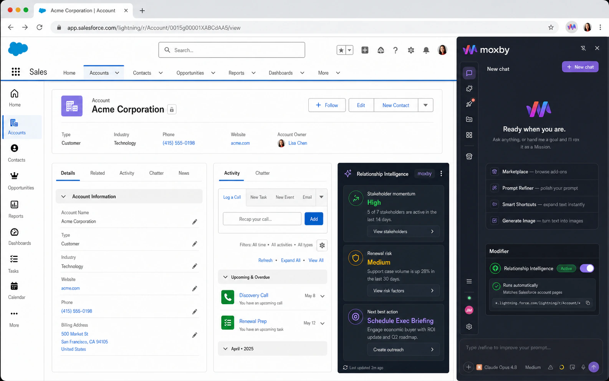Open Relationship Intelligence three-dot menu

coord(441,174)
